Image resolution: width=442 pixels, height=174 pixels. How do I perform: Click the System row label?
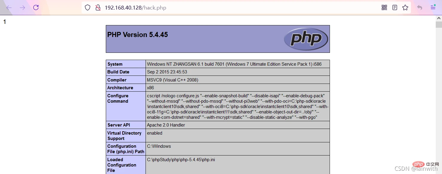tap(115, 64)
